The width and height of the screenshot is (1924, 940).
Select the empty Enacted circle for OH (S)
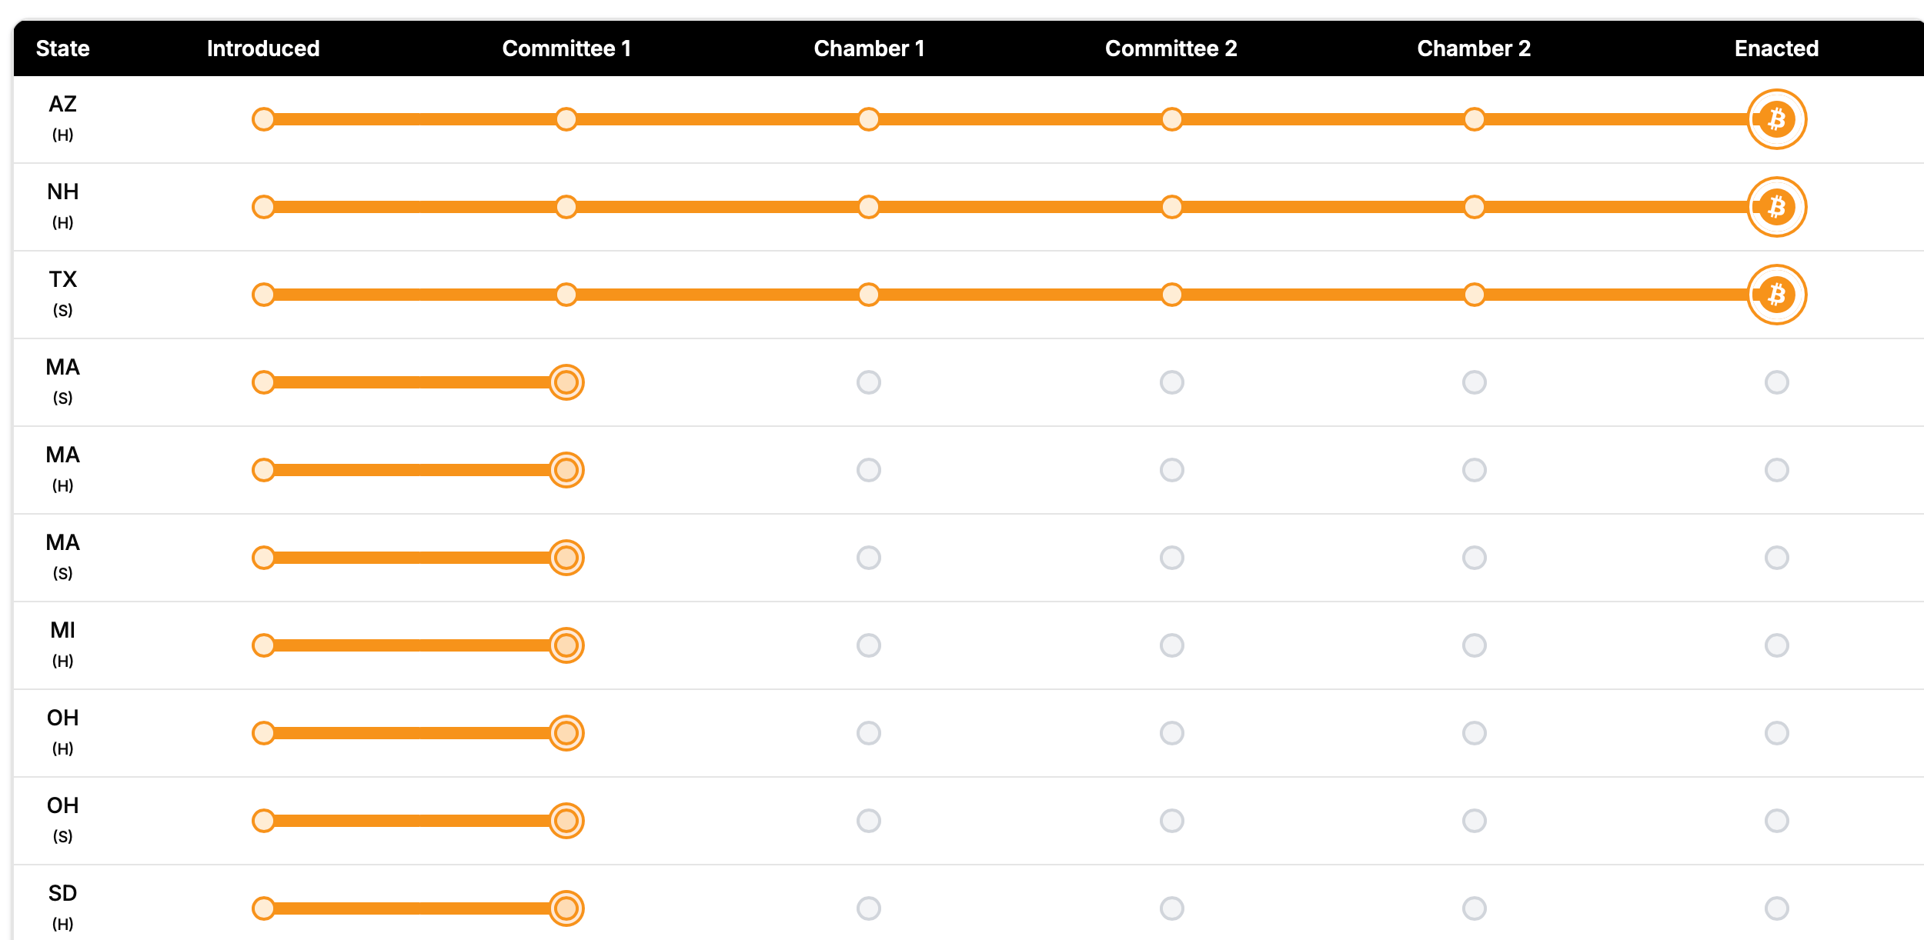point(1776,821)
